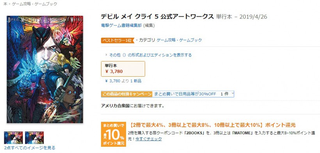The height and width of the screenshot is (153, 320).
Task: Open the ゲーム攻略・ゲームブック breadcrumb link
Action: point(34,4)
